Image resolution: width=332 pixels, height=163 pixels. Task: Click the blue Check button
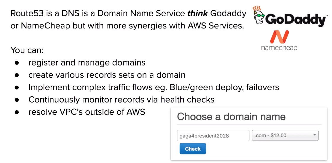[193, 148]
